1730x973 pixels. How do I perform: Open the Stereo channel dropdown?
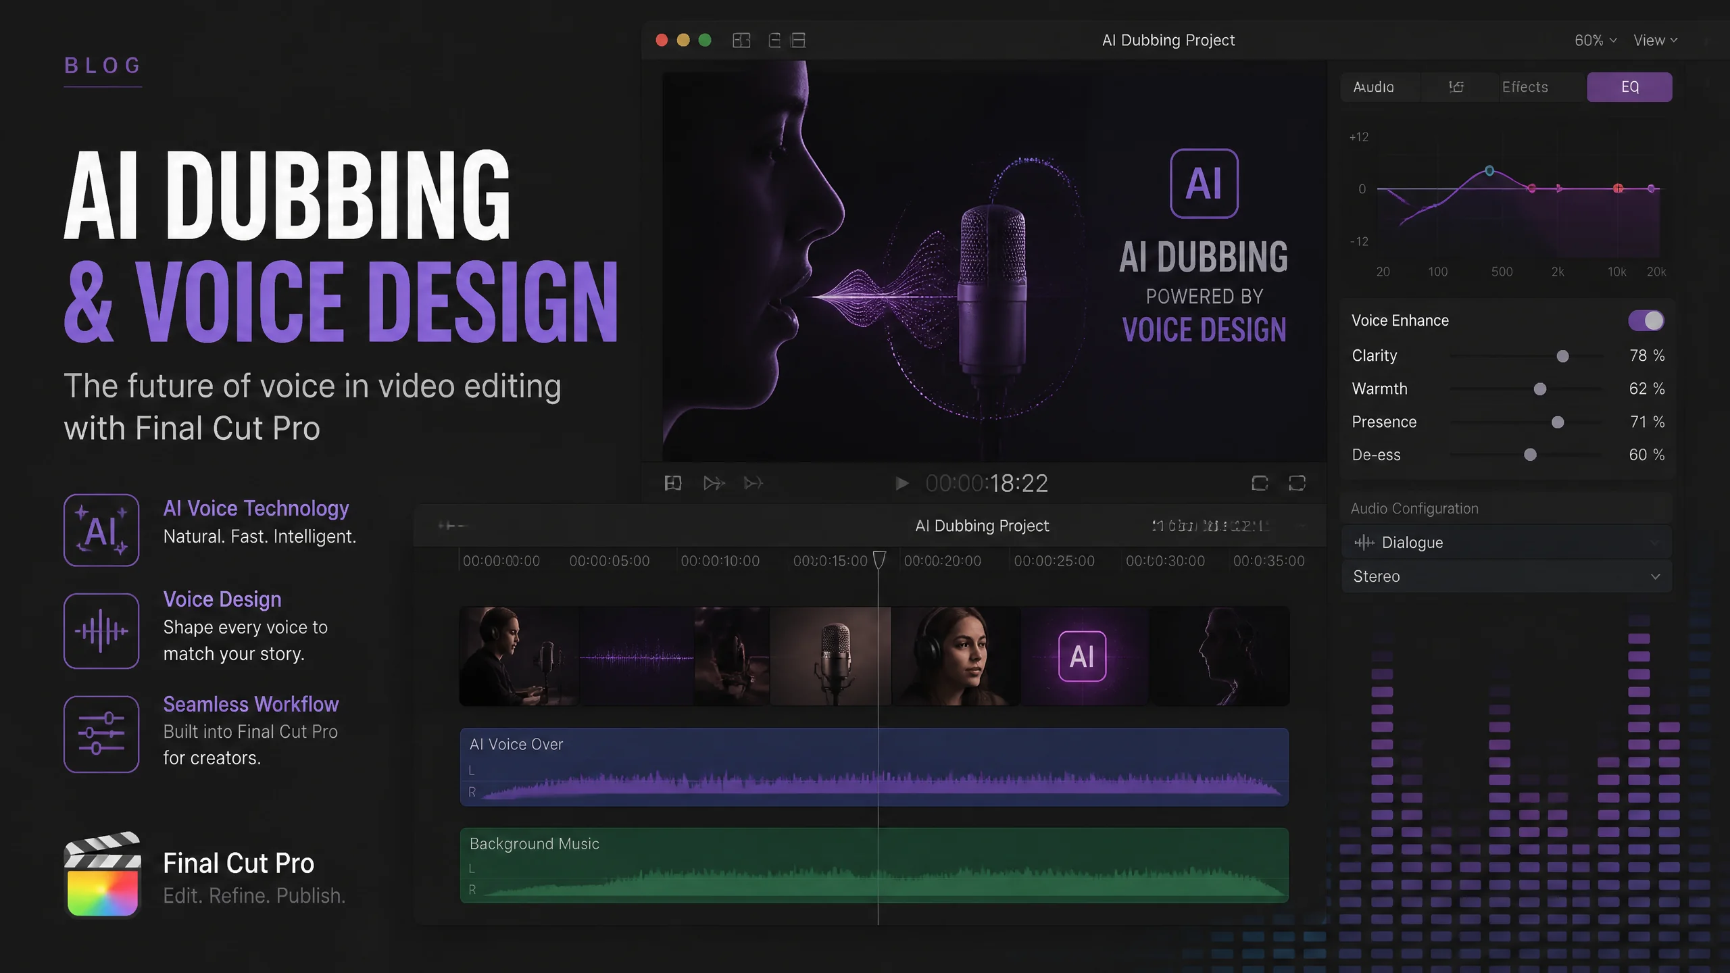[1506, 576]
